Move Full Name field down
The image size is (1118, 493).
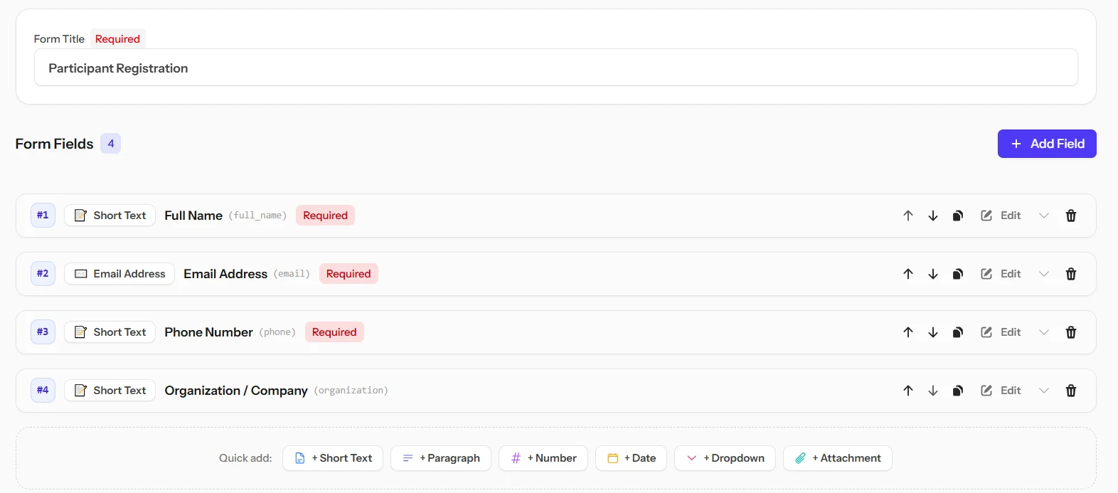[x=933, y=216]
